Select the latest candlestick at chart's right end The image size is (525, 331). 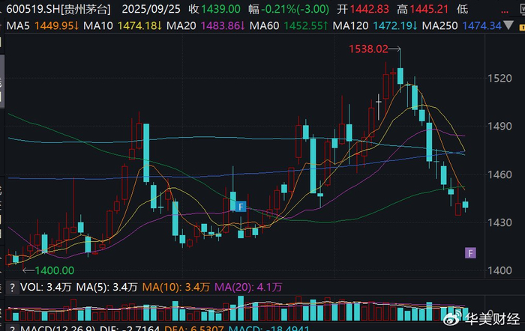coord(466,204)
